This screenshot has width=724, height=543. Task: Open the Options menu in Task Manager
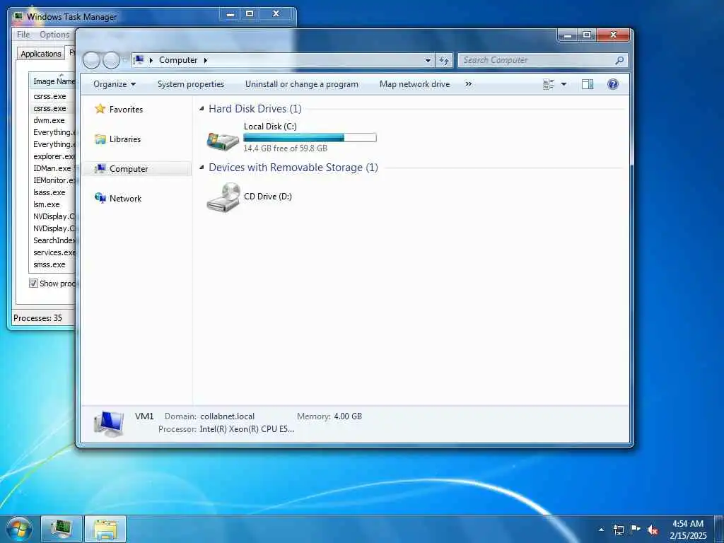pyautogui.click(x=54, y=35)
